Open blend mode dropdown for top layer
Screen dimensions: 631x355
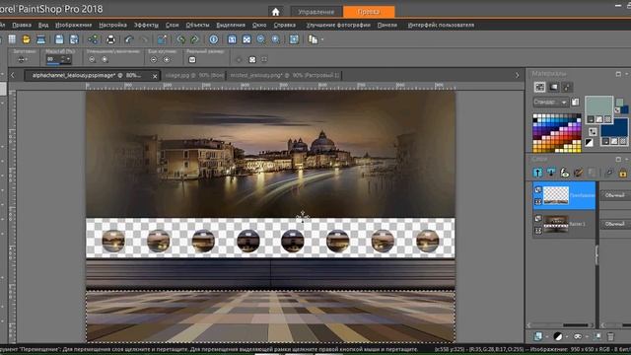[x=615, y=195]
